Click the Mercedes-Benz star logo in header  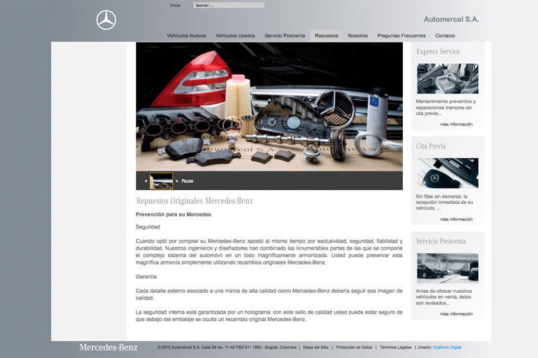tap(106, 20)
